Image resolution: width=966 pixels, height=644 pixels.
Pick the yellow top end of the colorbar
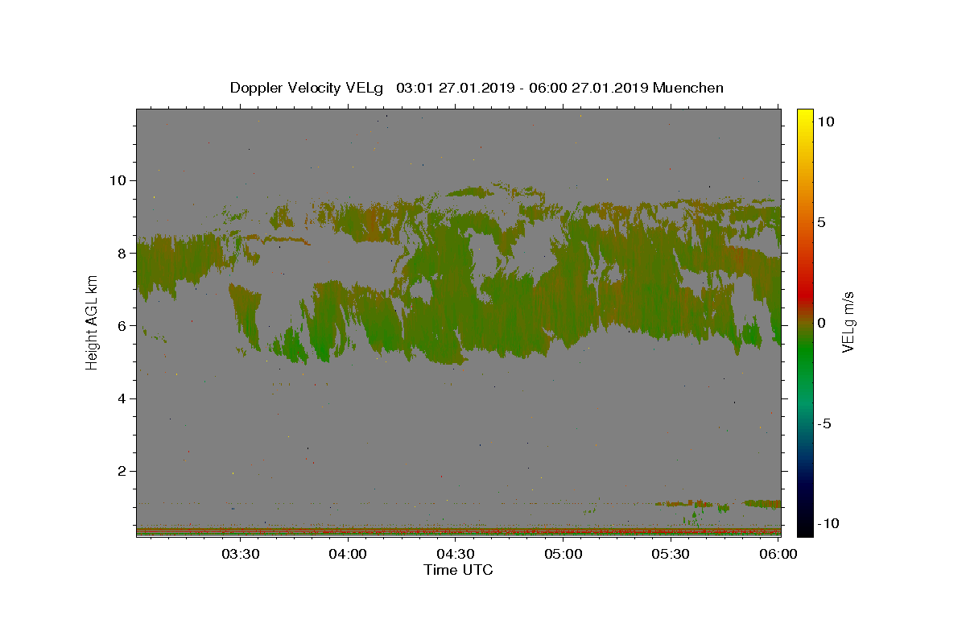click(x=805, y=113)
